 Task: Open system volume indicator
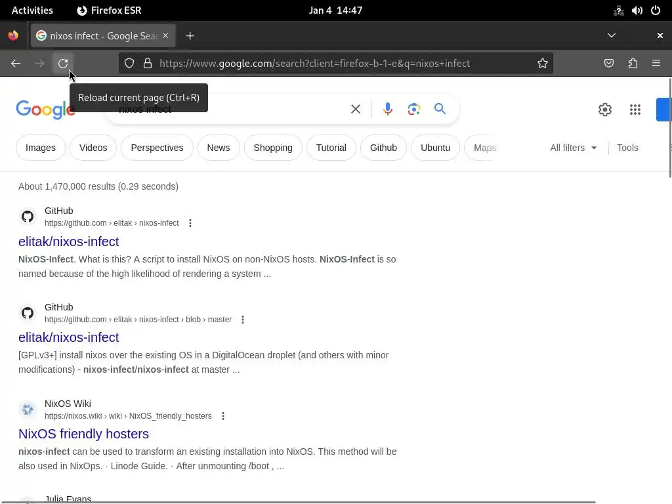tap(637, 10)
